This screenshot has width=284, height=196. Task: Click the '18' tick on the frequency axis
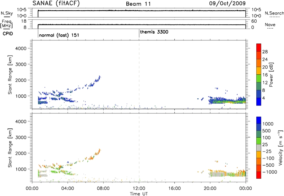tap(24, 21)
